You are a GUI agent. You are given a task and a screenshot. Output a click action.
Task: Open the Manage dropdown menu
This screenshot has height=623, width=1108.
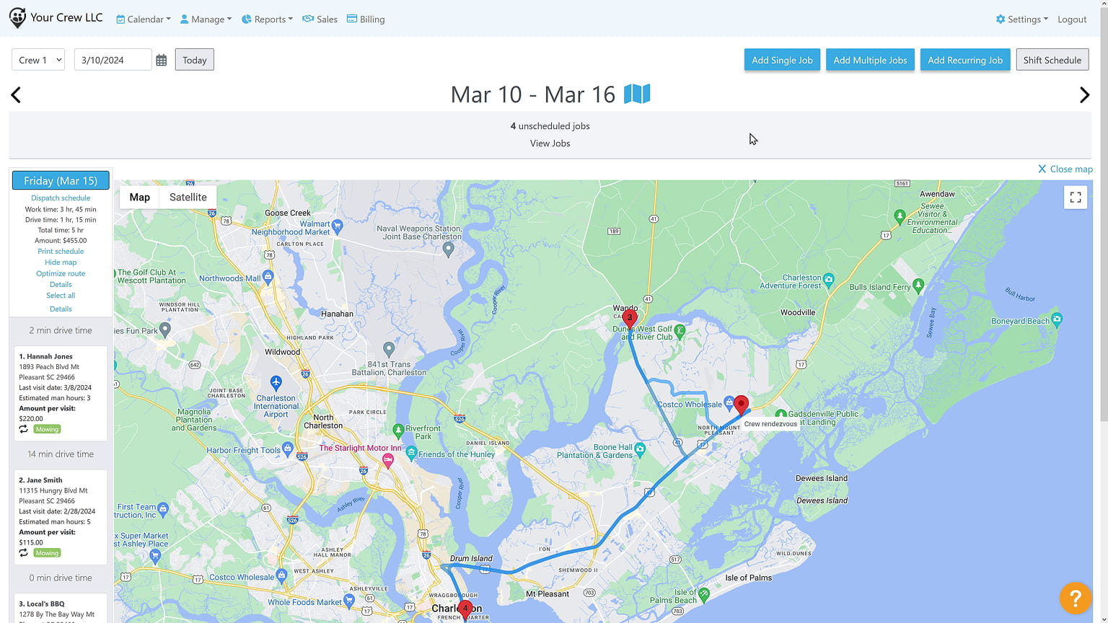(x=206, y=19)
